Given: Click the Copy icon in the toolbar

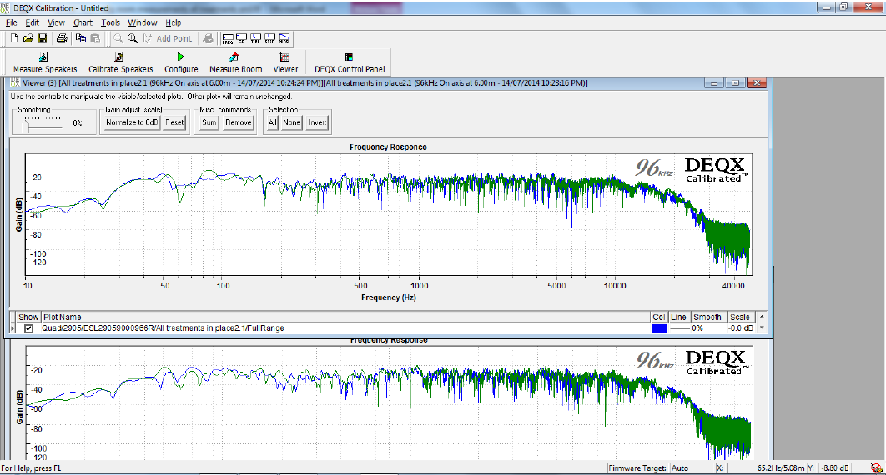Looking at the screenshot, I should pos(81,38).
